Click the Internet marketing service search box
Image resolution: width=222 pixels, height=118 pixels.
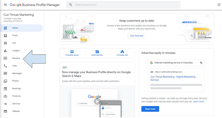click(x=176, y=63)
